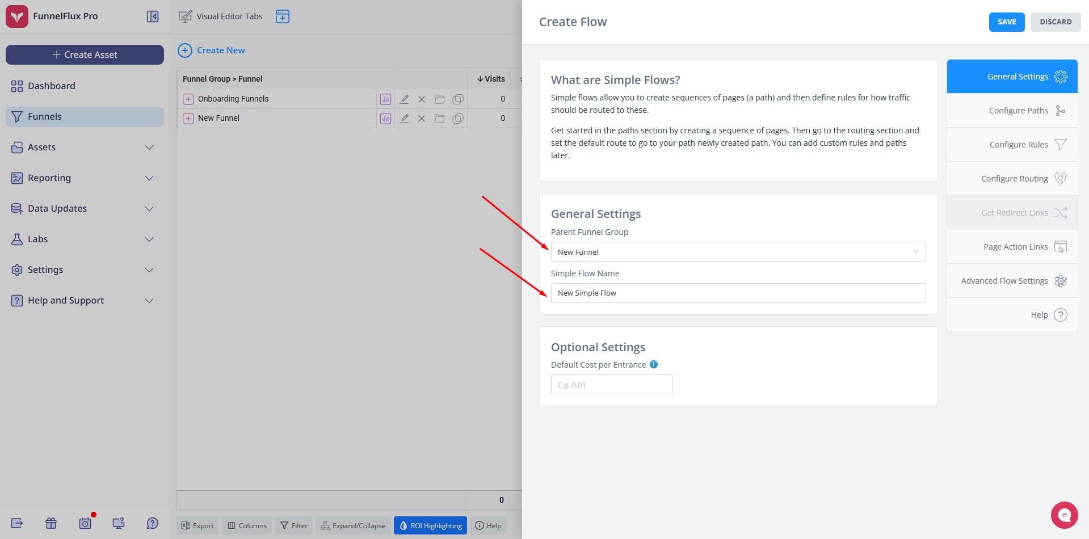Click the FunnelFlux Pro logo icon
Viewport: 1089px width, 539px height.
pyautogui.click(x=17, y=16)
